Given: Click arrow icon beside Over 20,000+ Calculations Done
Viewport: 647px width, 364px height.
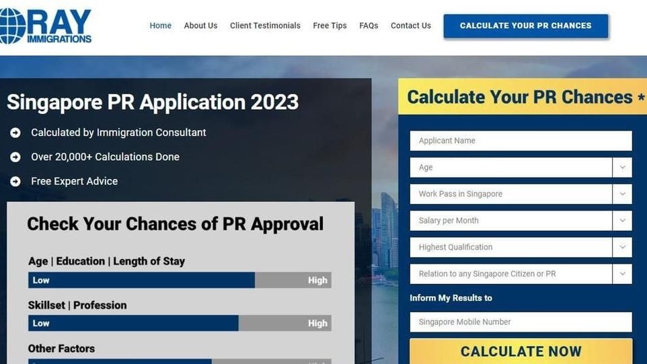Looking at the screenshot, I should coord(15,157).
